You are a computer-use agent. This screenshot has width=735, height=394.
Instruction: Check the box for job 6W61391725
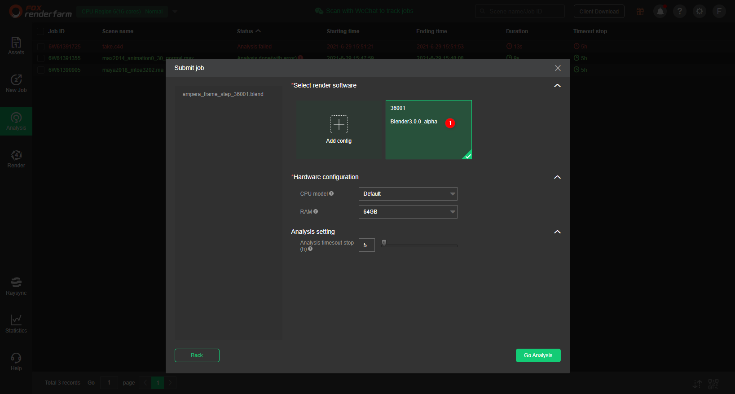pos(41,47)
